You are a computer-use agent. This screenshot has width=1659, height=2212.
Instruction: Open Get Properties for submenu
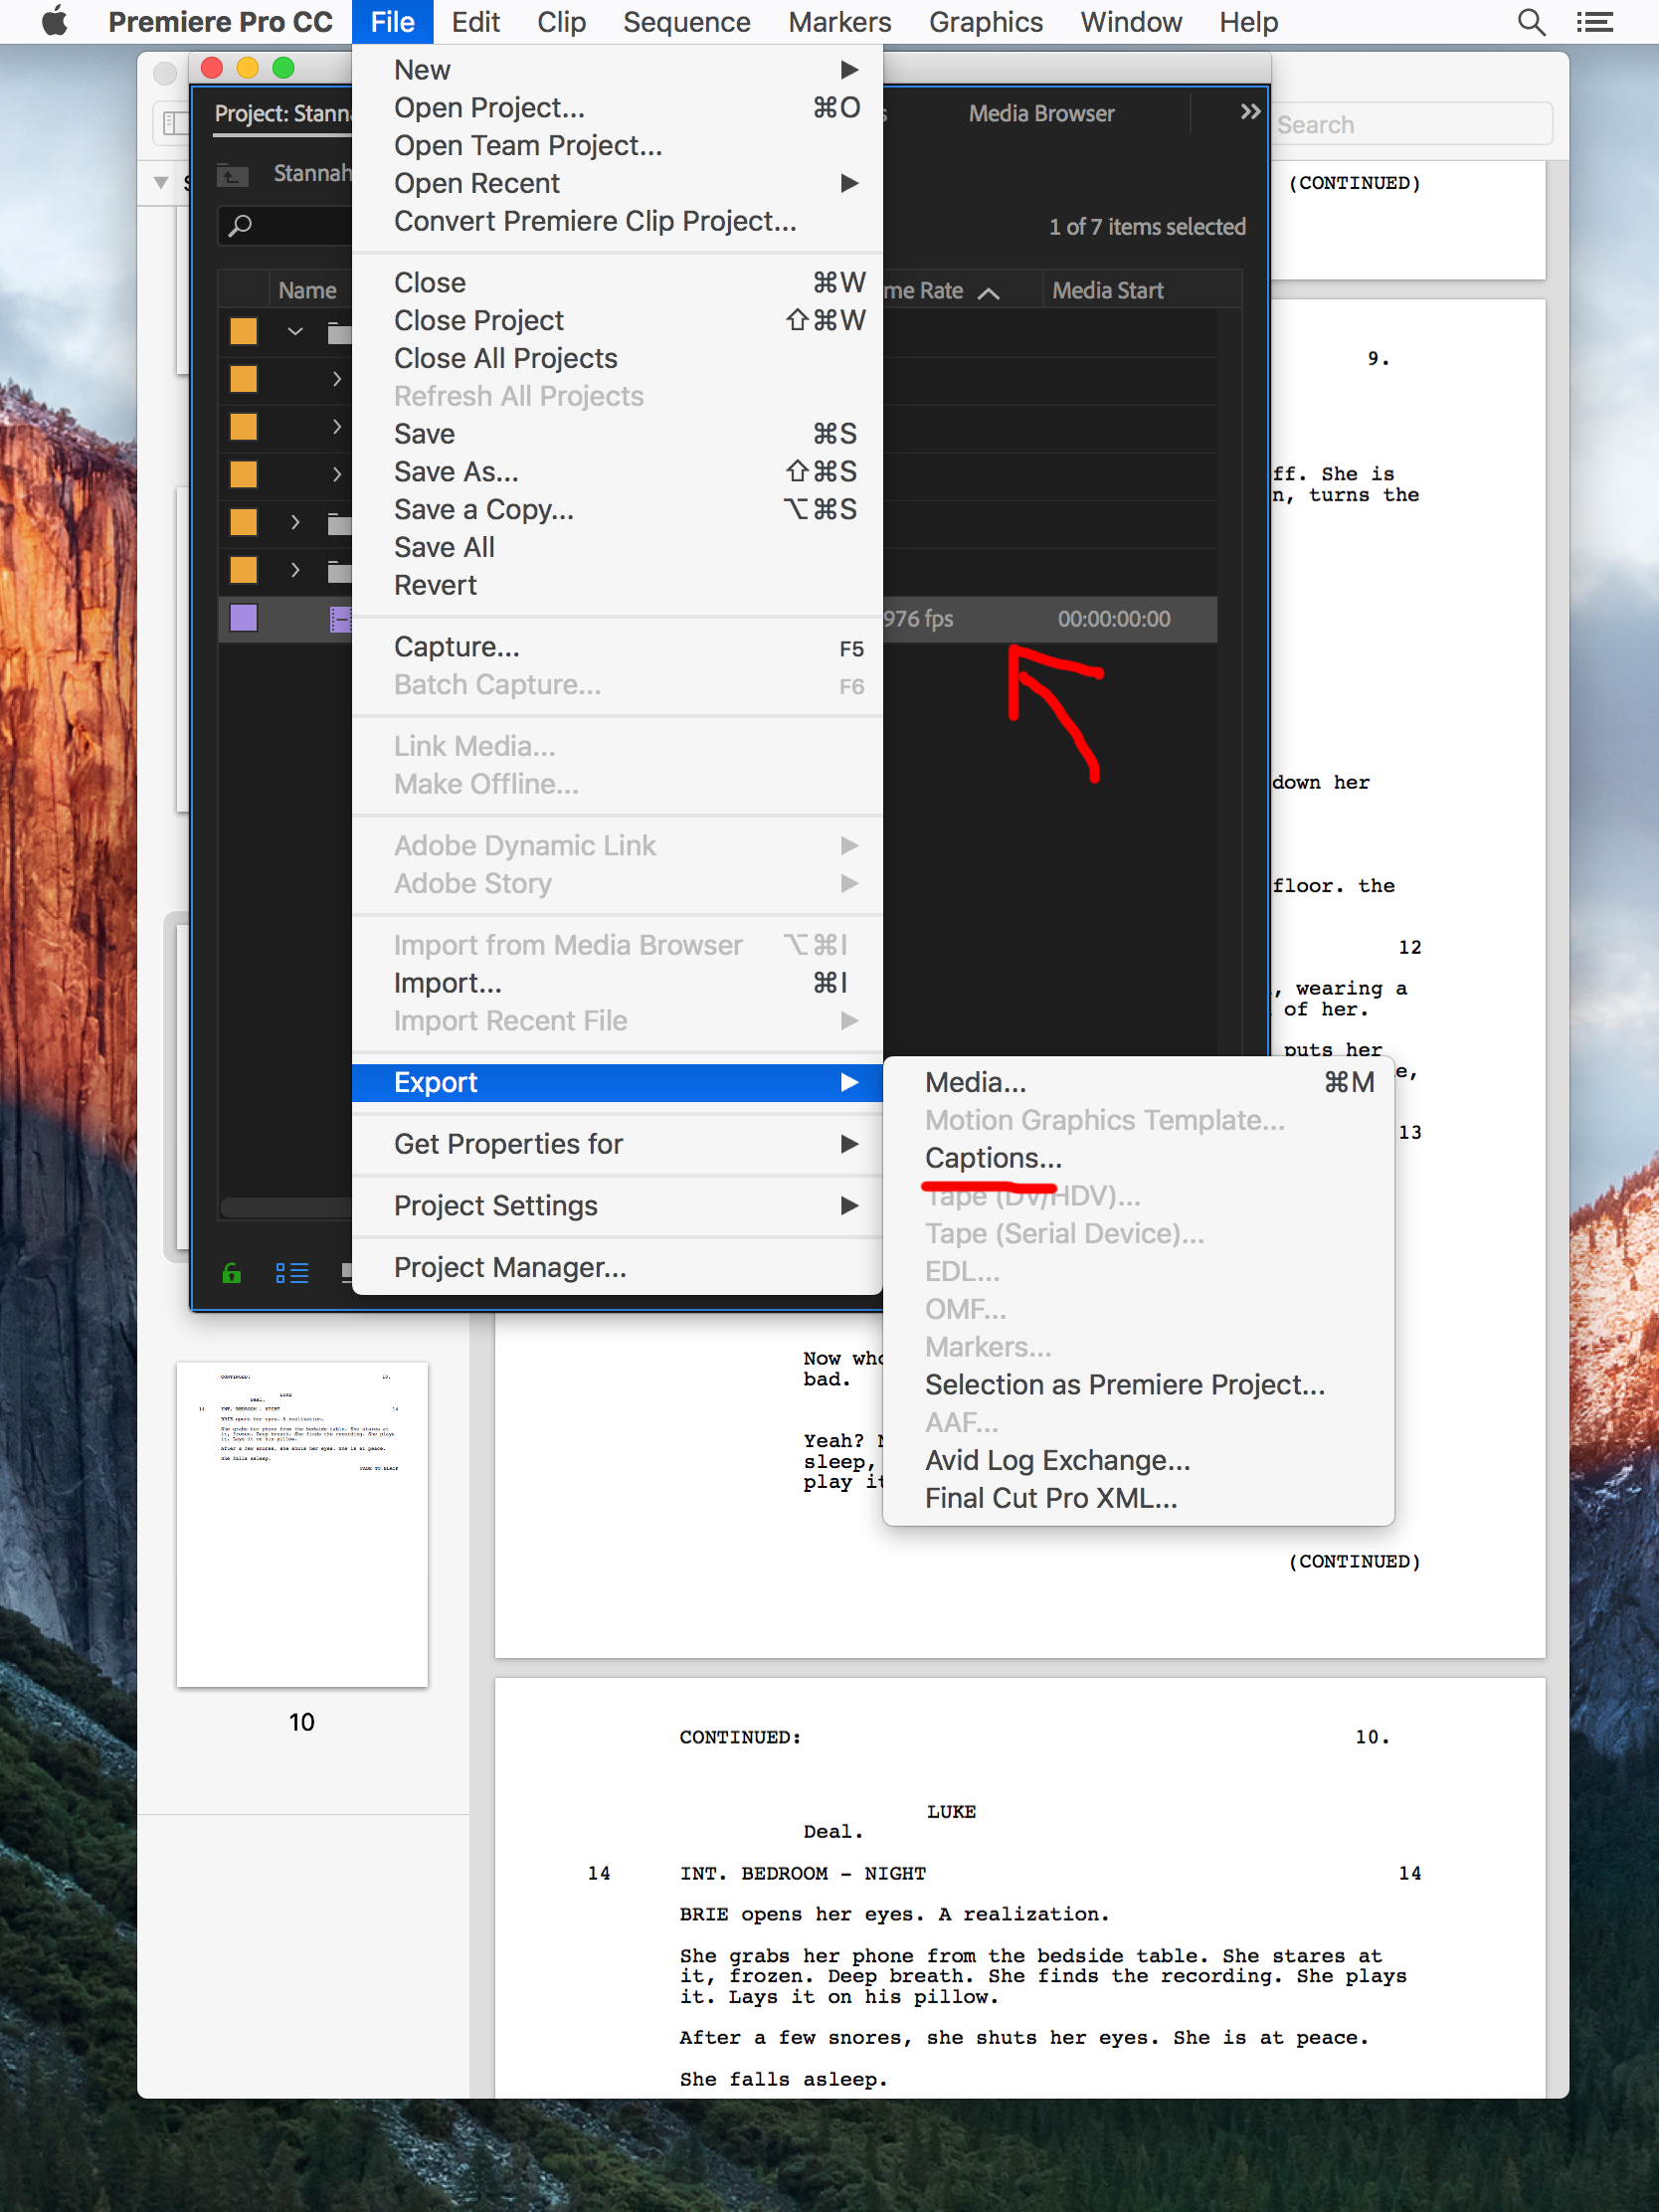pyautogui.click(x=617, y=1144)
